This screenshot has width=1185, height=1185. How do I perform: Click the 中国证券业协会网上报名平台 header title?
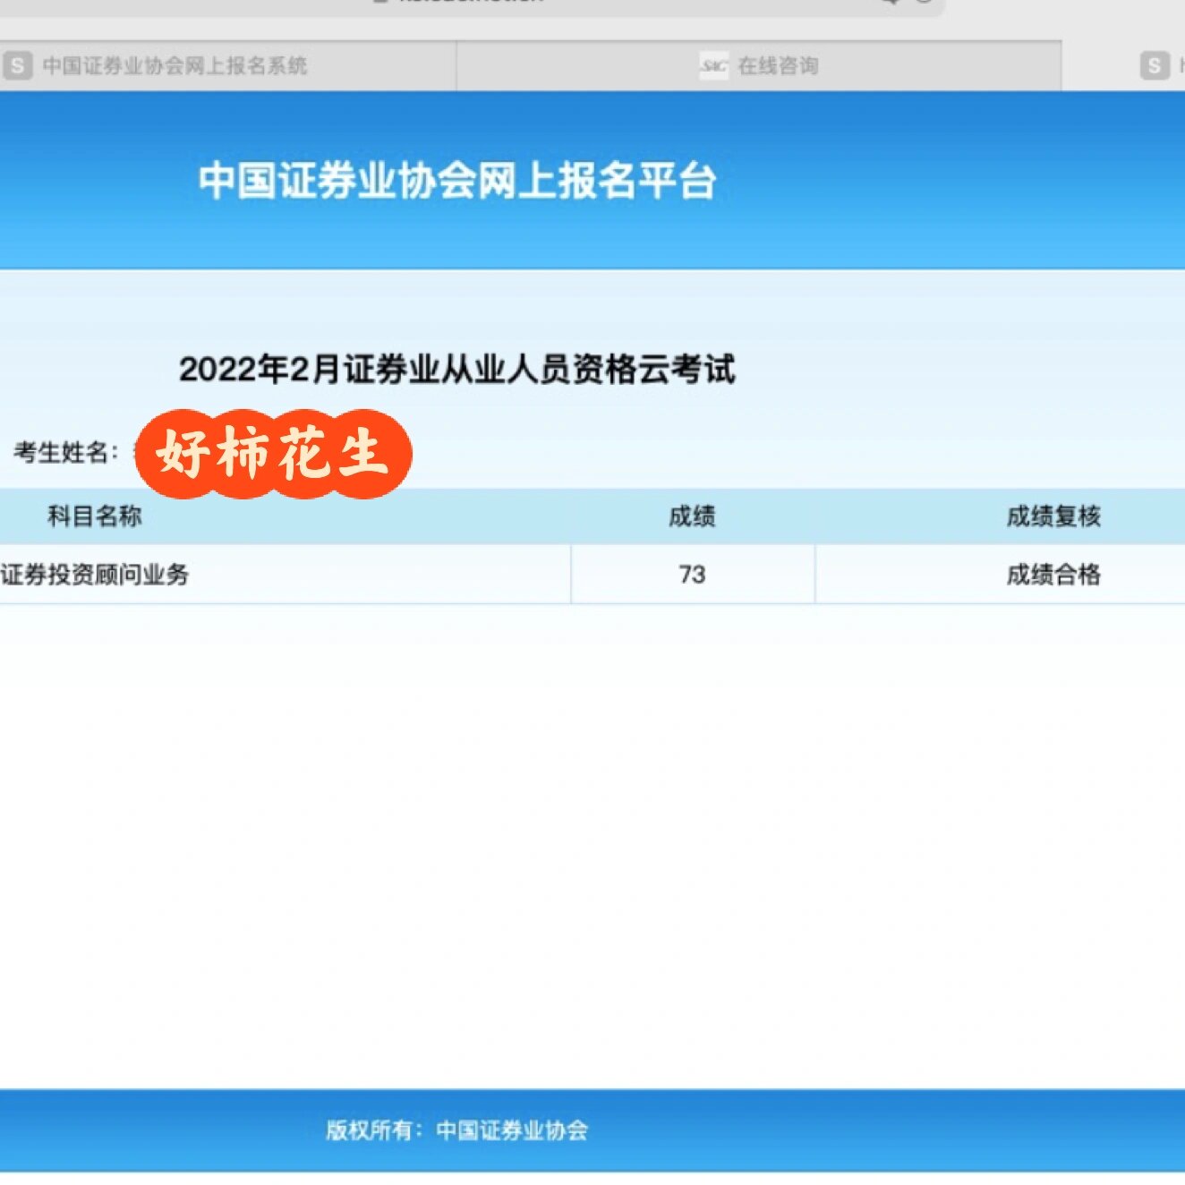(457, 180)
